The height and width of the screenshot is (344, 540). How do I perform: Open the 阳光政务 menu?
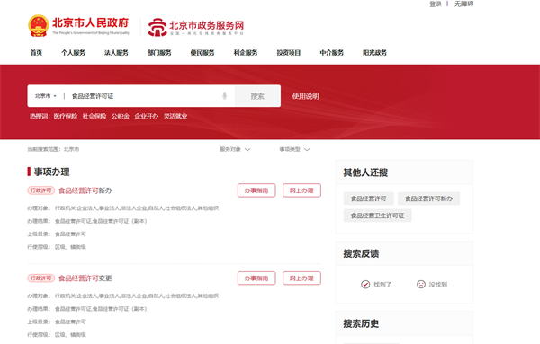tap(374, 53)
